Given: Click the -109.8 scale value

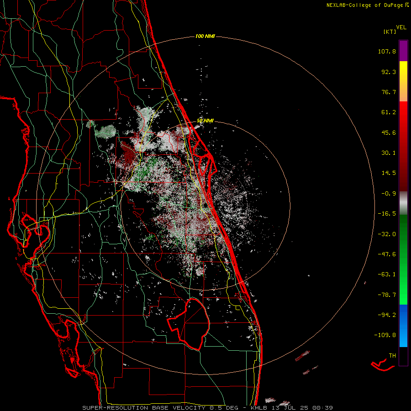Looking at the screenshot, I should [385, 335].
